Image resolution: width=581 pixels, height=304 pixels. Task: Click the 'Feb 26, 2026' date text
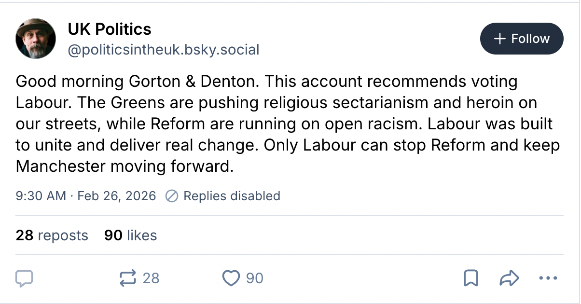pyautogui.click(x=116, y=196)
